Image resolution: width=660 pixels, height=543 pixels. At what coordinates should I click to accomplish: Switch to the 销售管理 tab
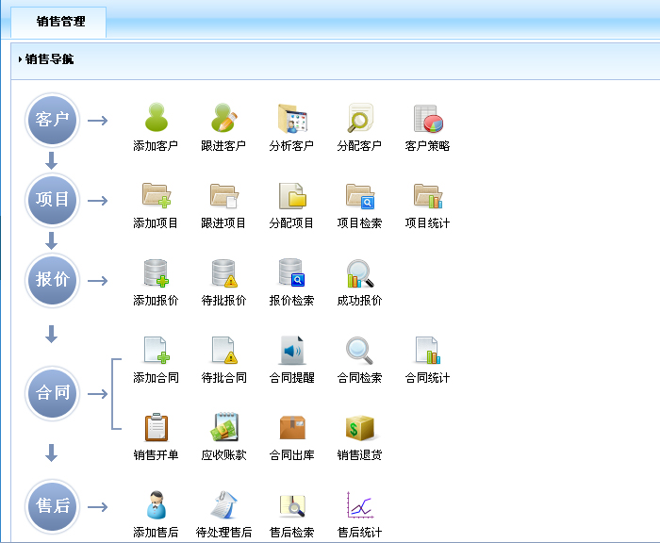click(x=60, y=21)
